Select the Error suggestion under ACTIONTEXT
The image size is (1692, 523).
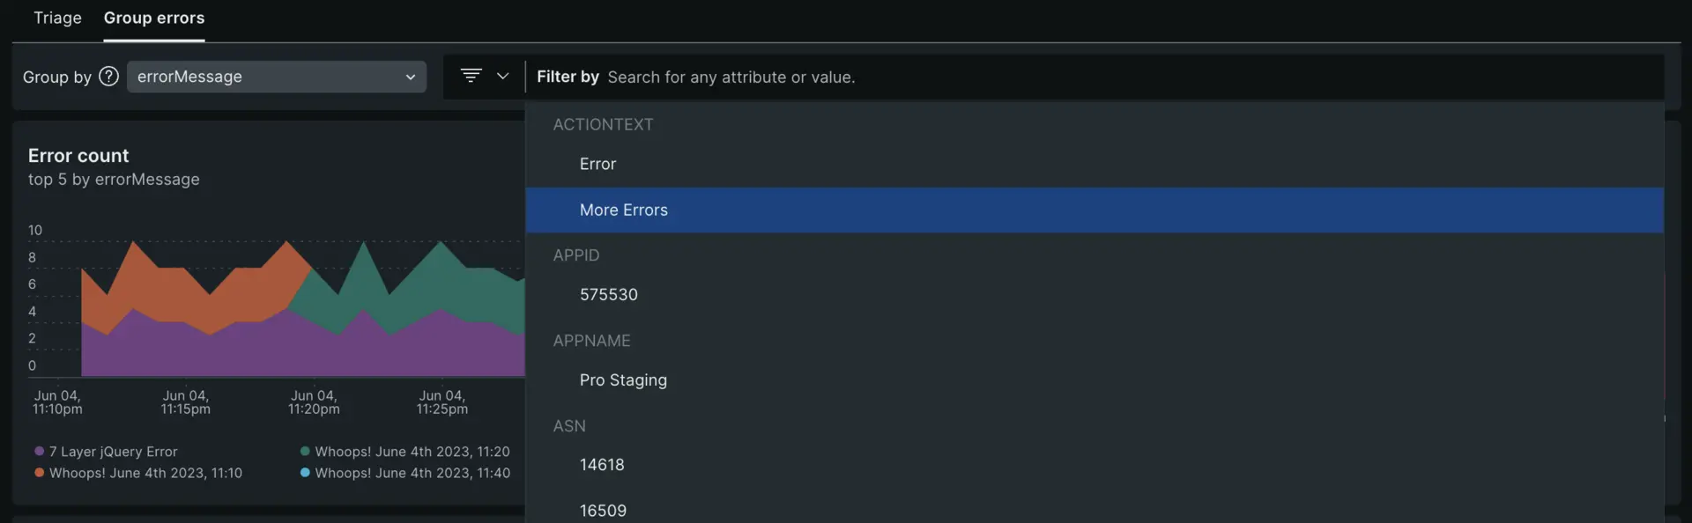[597, 164]
